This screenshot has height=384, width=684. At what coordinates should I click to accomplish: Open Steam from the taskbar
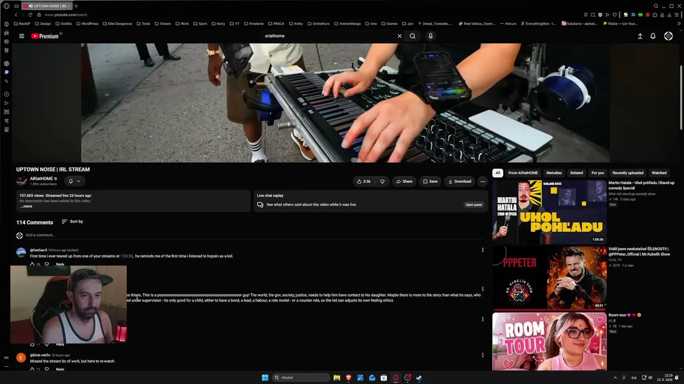coord(419,378)
